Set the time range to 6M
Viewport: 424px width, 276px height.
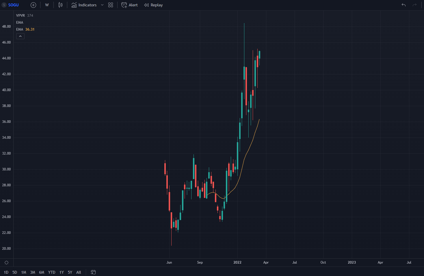coord(42,272)
